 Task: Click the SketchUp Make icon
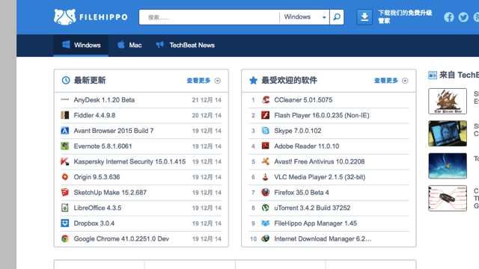65,193
